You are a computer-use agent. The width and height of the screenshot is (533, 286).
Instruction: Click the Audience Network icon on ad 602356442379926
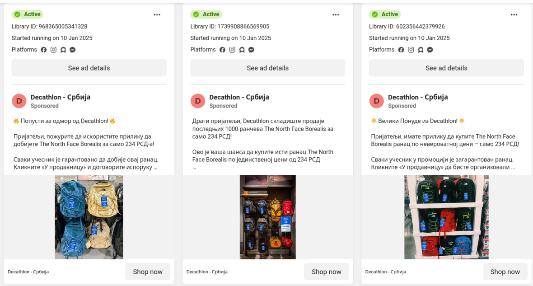[421, 50]
